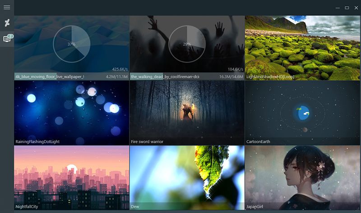Maximize the wallpaper app window
Viewport: 361px width, 213px height.
tap(347, 8)
